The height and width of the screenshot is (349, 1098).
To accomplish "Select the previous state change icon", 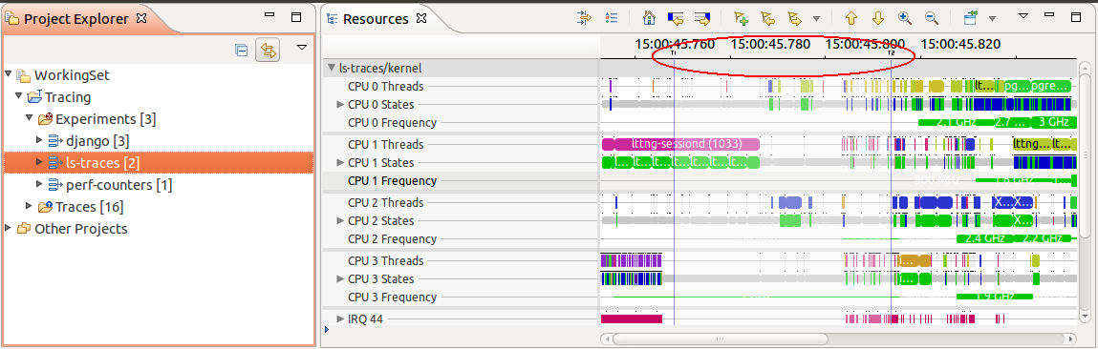I will [676, 18].
